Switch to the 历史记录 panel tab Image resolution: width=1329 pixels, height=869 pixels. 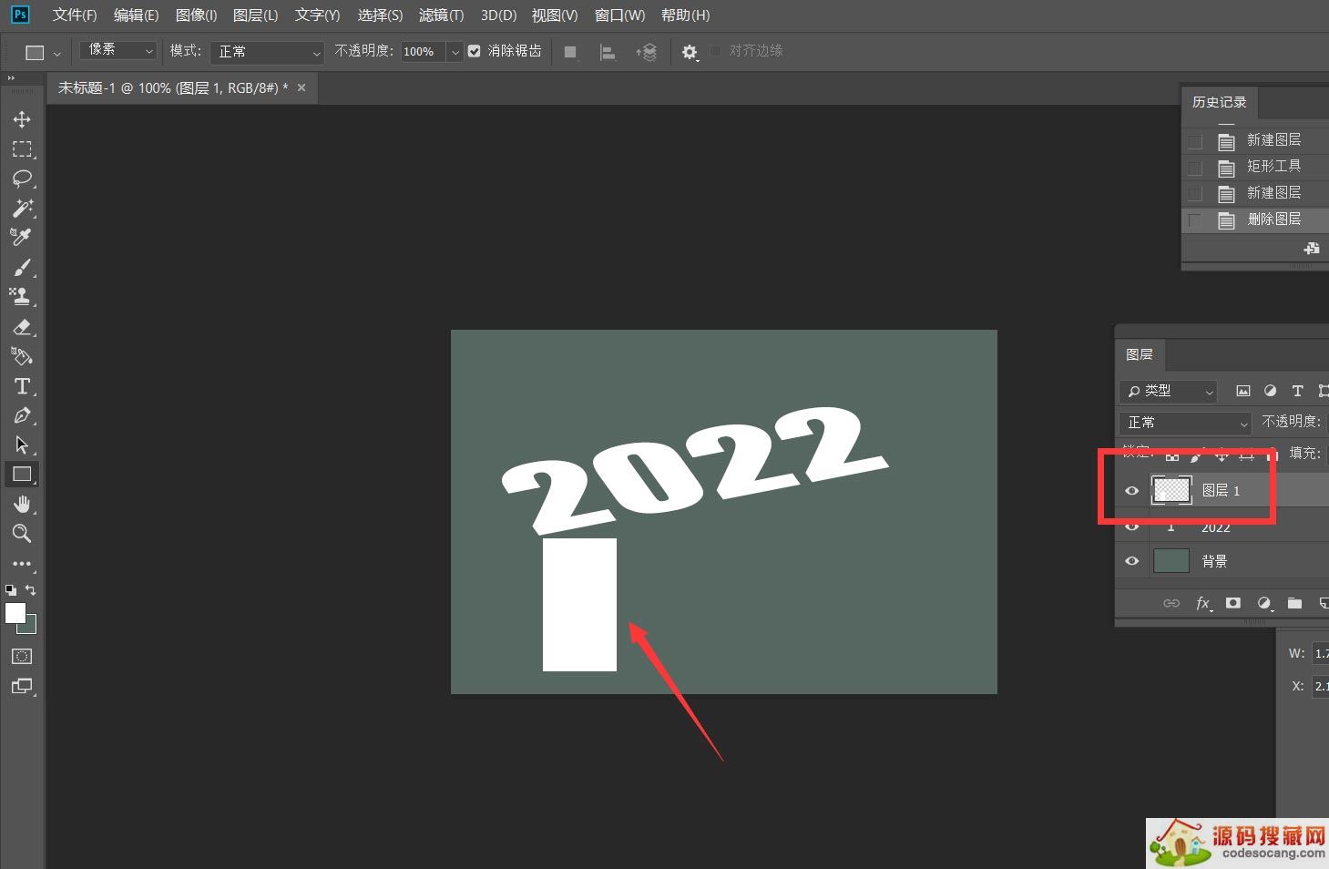click(1219, 102)
